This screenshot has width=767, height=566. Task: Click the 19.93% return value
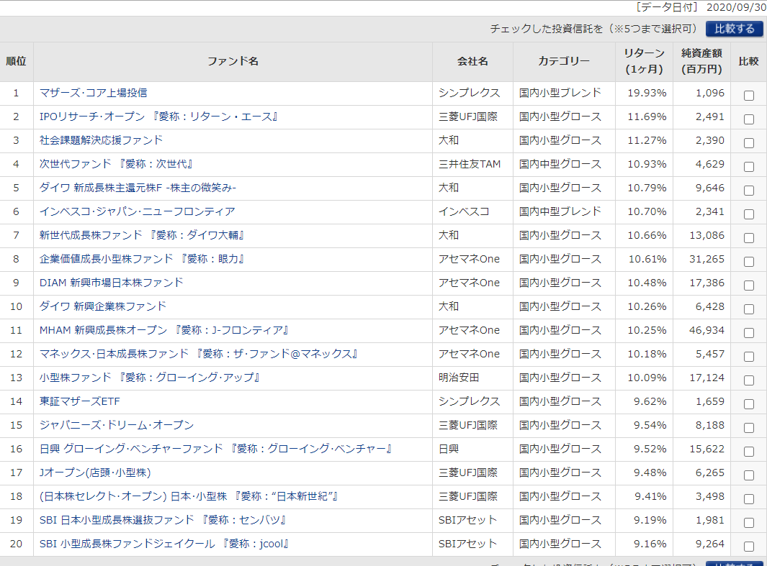pos(647,93)
